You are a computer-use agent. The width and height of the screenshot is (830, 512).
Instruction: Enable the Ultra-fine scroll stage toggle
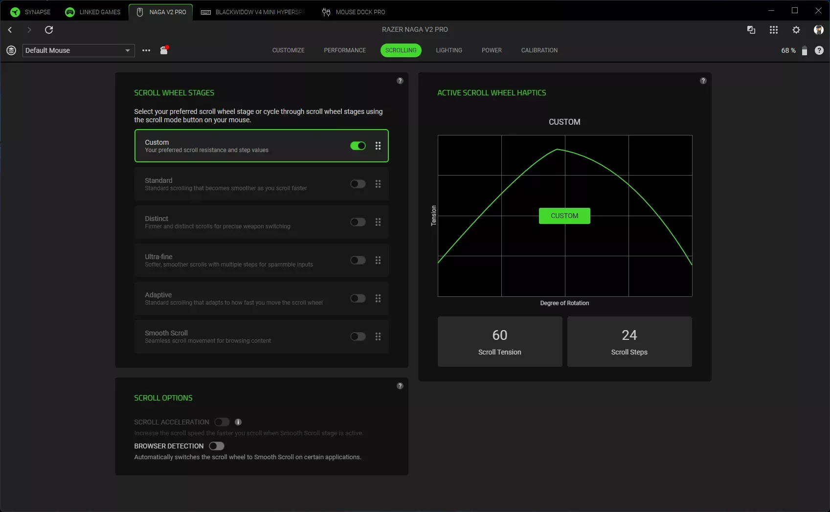click(x=358, y=260)
